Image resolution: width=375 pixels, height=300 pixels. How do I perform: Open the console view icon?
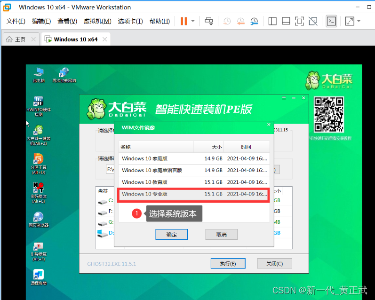coord(331,21)
